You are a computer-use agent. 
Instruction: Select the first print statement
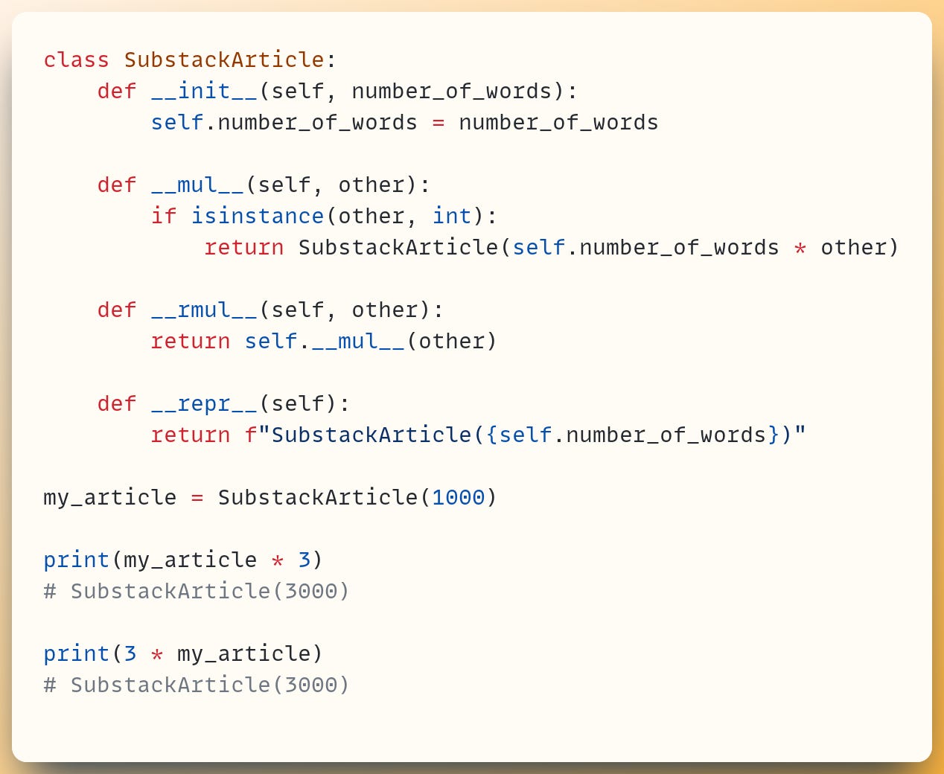tap(182, 560)
